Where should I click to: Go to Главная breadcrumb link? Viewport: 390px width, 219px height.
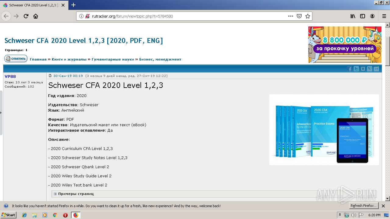pyautogui.click(x=38, y=59)
